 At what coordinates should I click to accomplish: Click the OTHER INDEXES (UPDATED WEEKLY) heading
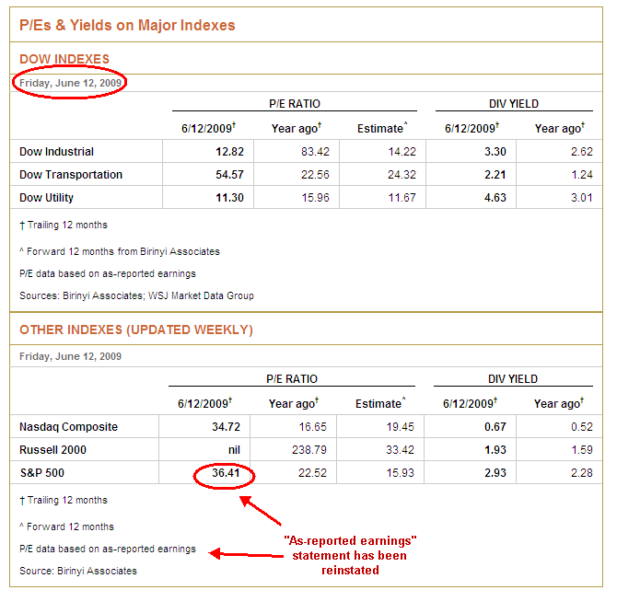pos(135,330)
